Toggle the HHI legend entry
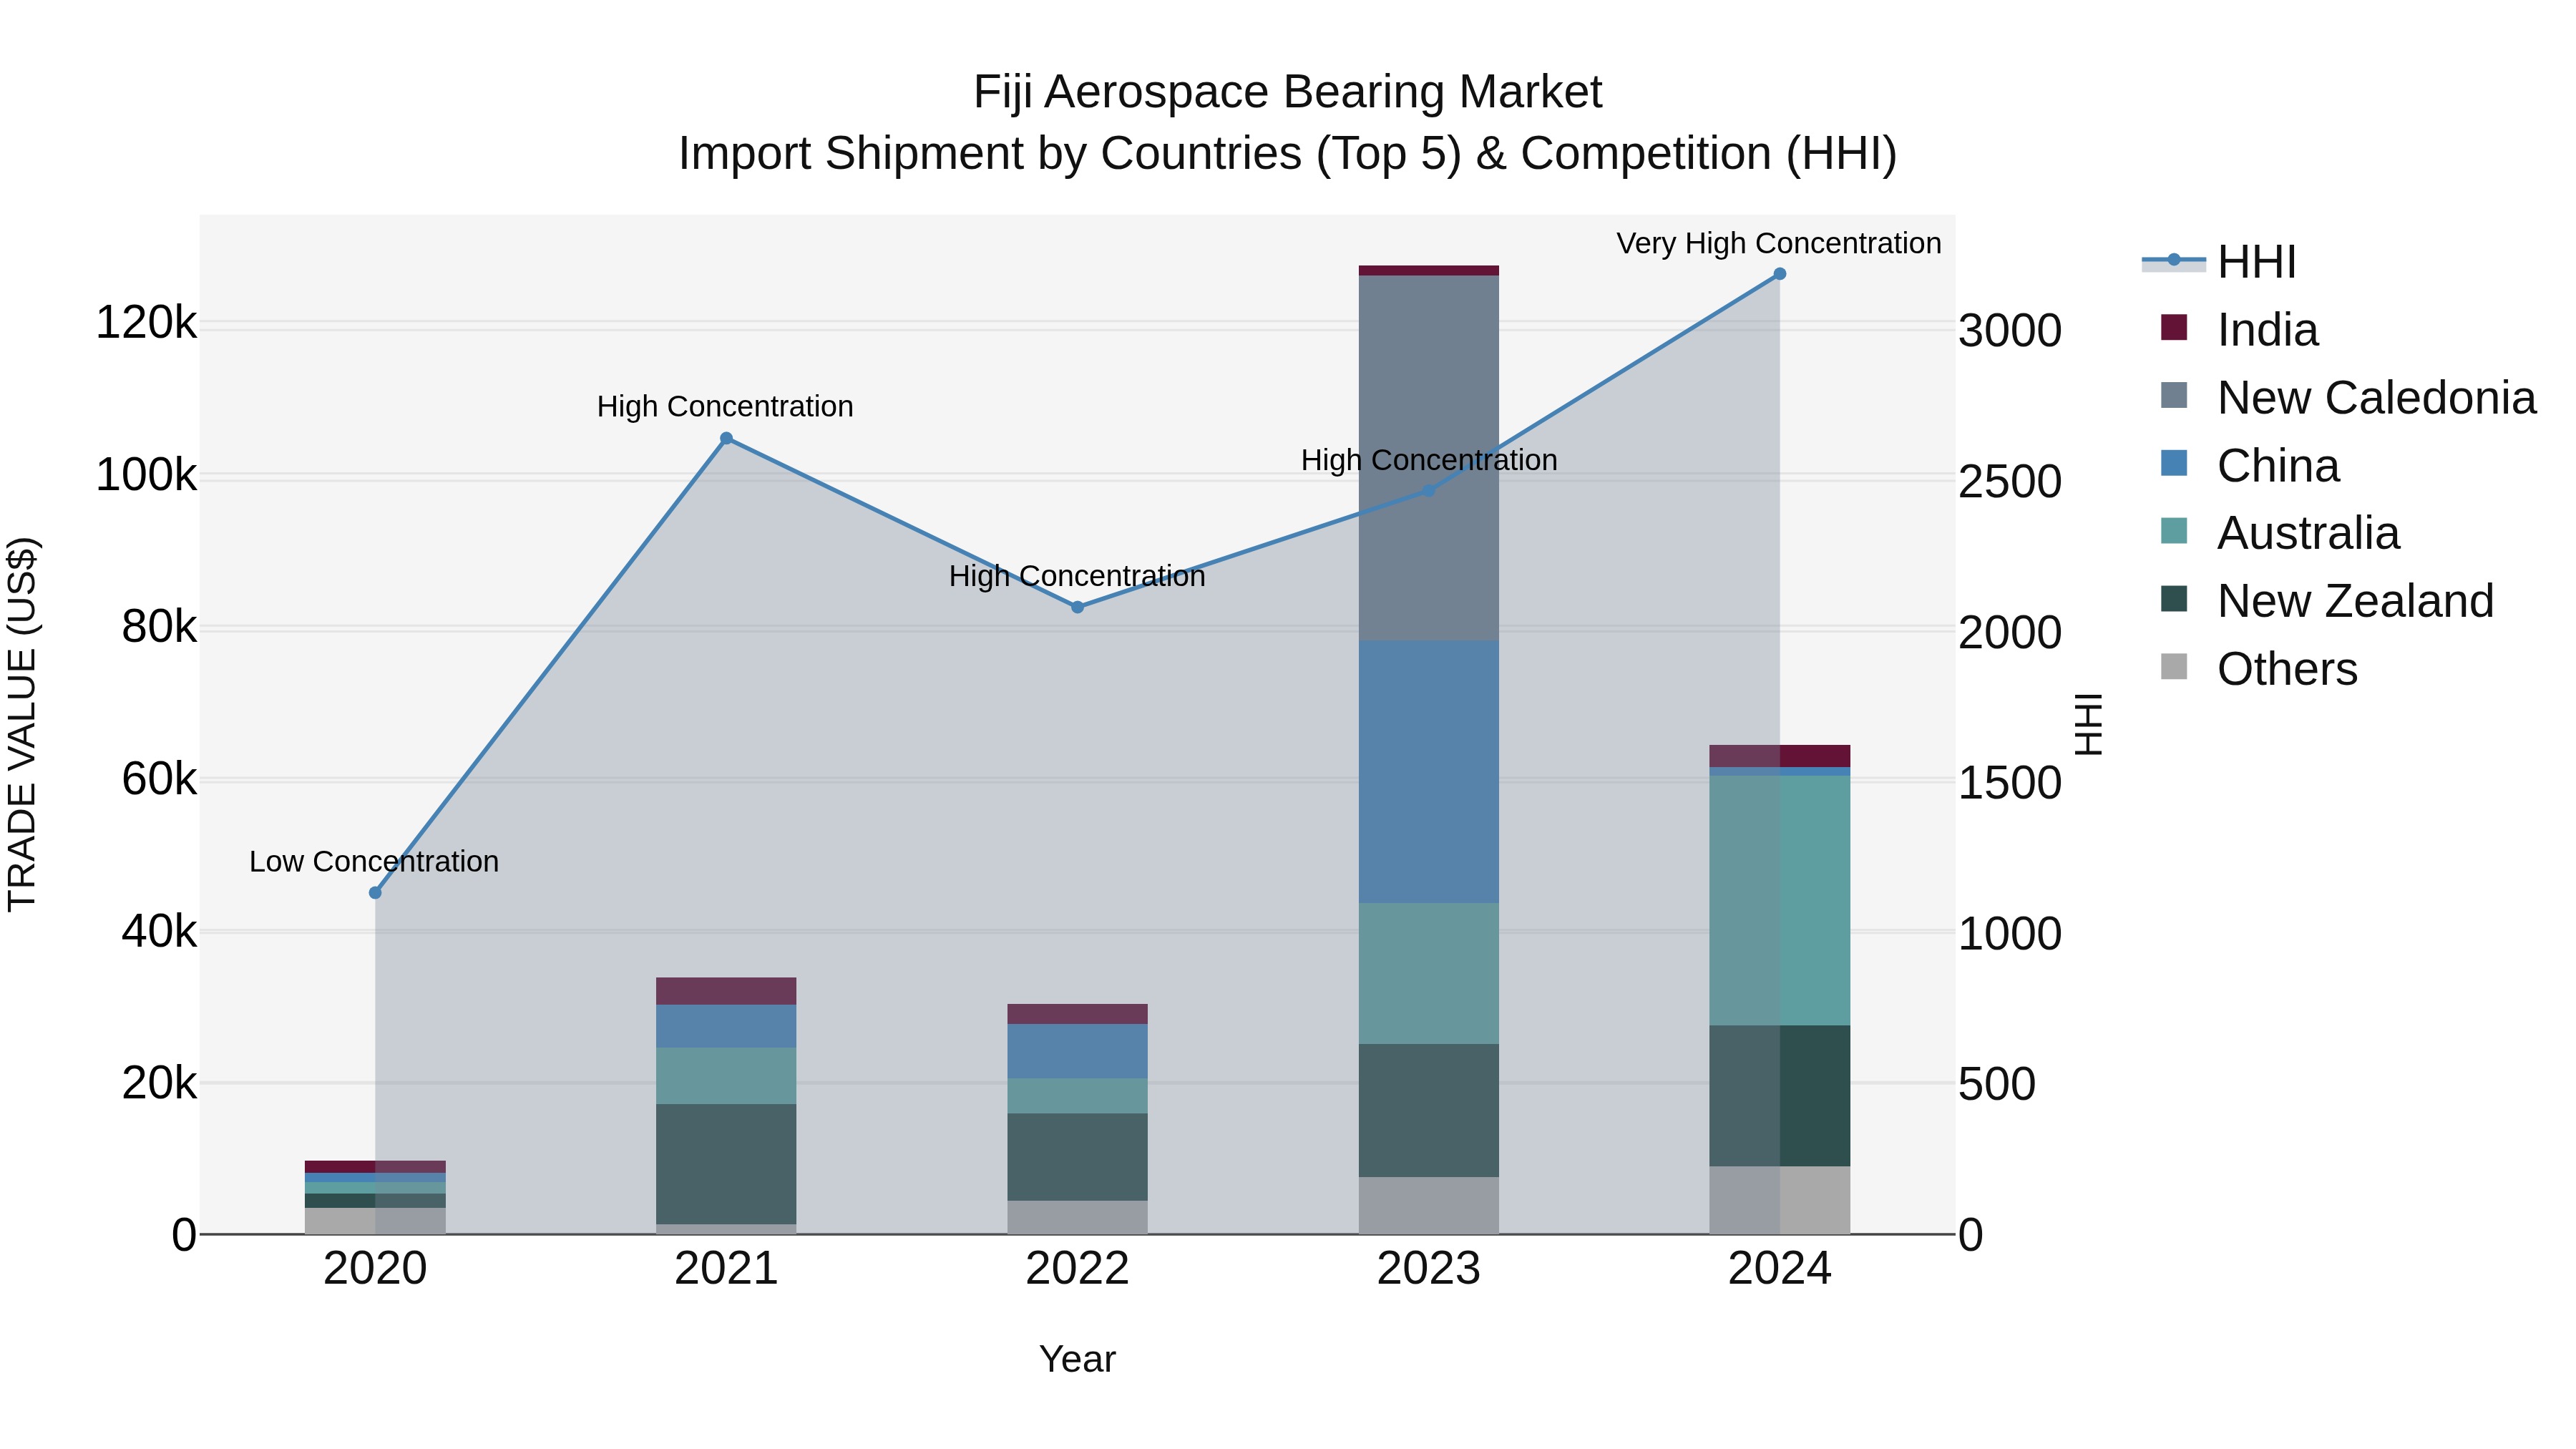Viewport: 2576px width, 1449px height. pyautogui.click(x=2218, y=262)
